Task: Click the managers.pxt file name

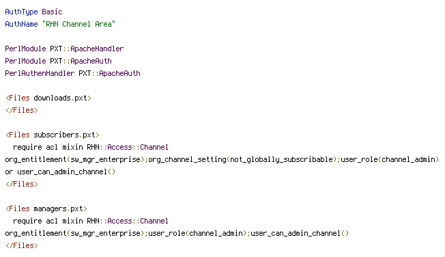Action: pyautogui.click(x=58, y=208)
